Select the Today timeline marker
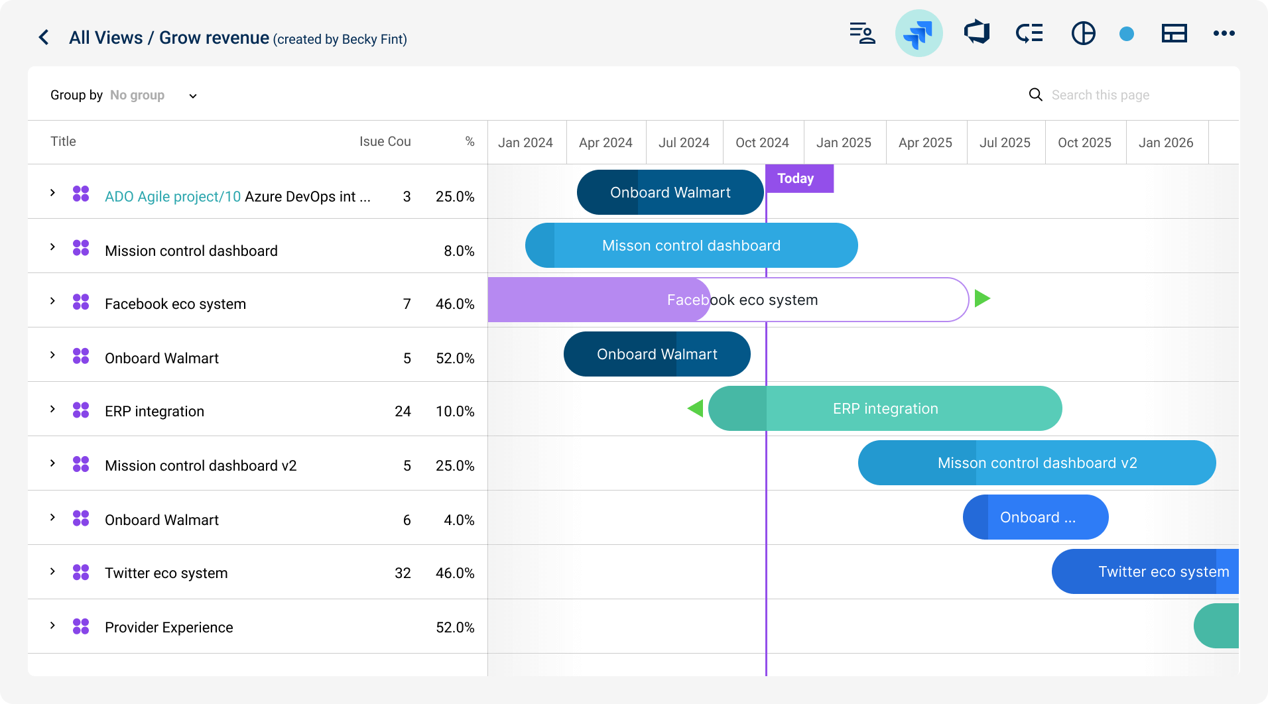Image resolution: width=1268 pixels, height=704 pixels. pos(798,179)
